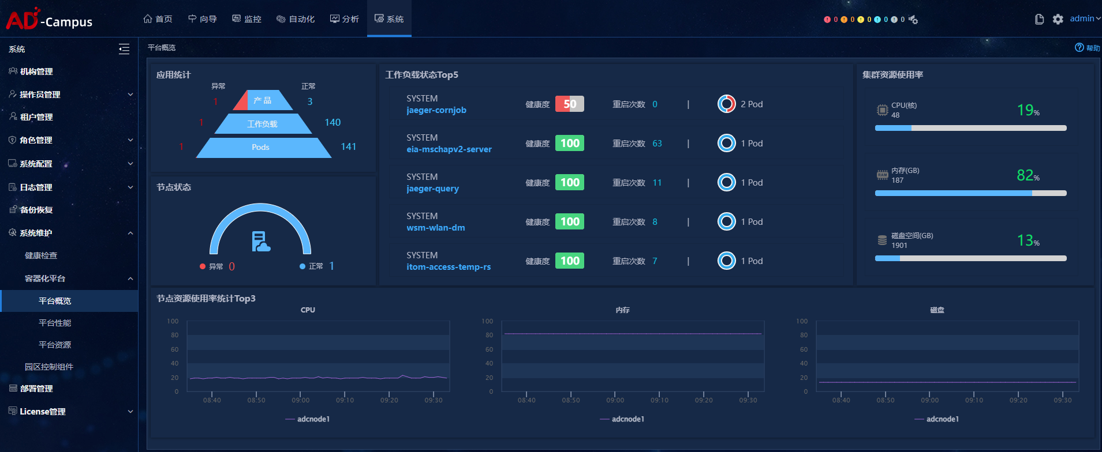Viewport: 1102px width, 452px height.
Task: Open the admin user dropdown
Action: click(1085, 18)
